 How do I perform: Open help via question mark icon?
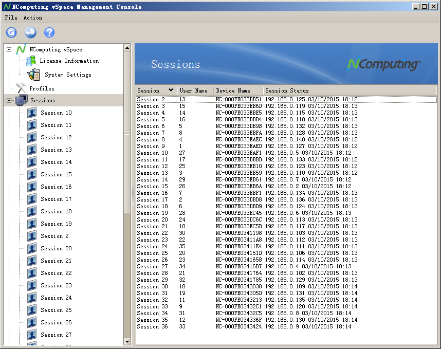click(x=49, y=32)
